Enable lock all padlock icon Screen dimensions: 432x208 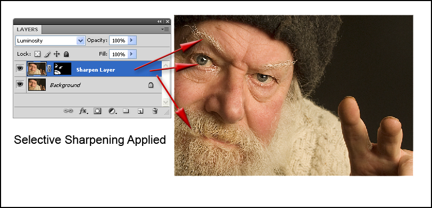pyautogui.click(x=66, y=54)
